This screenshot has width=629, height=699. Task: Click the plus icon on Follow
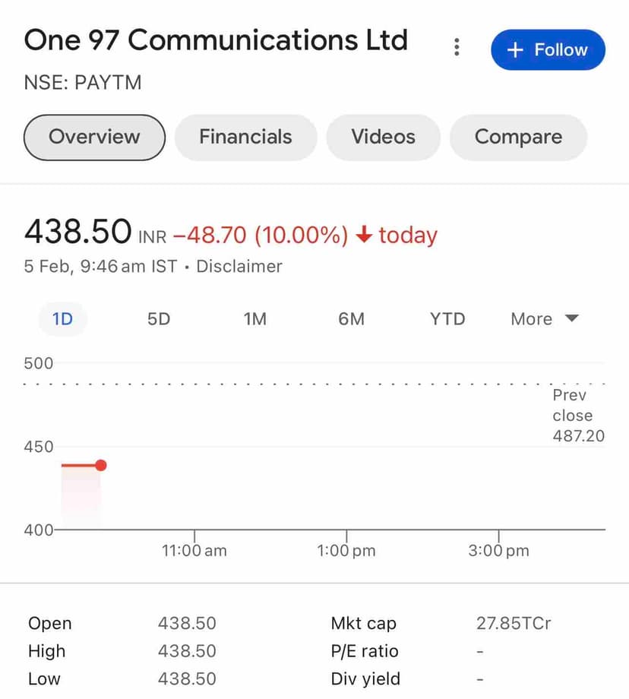coord(515,50)
